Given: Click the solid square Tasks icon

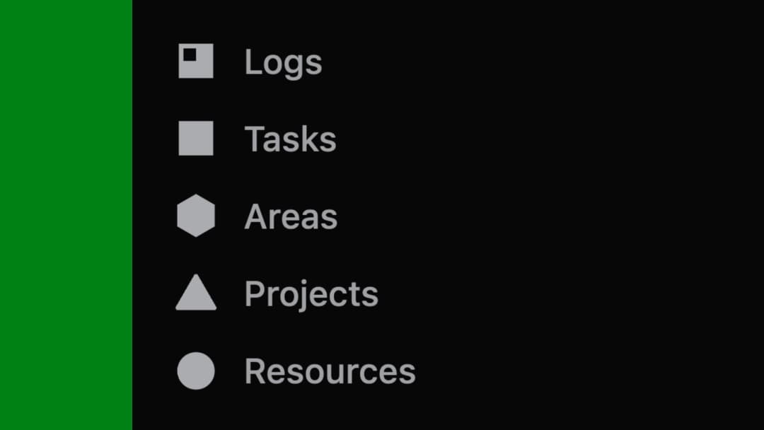Looking at the screenshot, I should pos(196,138).
